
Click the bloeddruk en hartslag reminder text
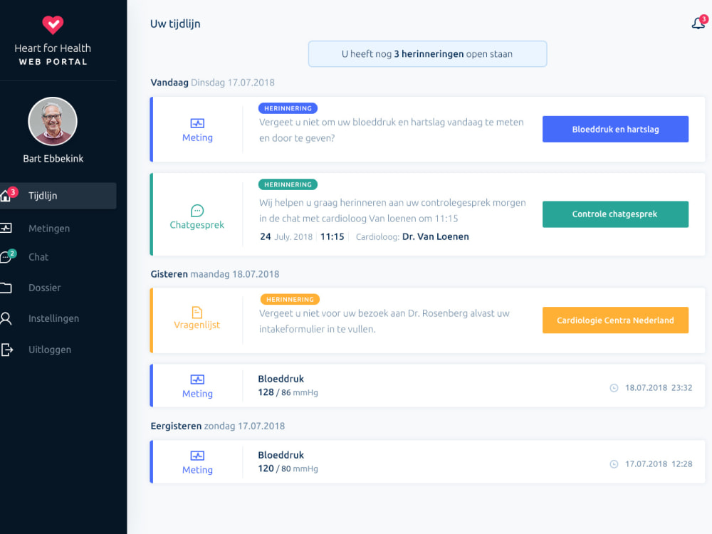point(392,130)
